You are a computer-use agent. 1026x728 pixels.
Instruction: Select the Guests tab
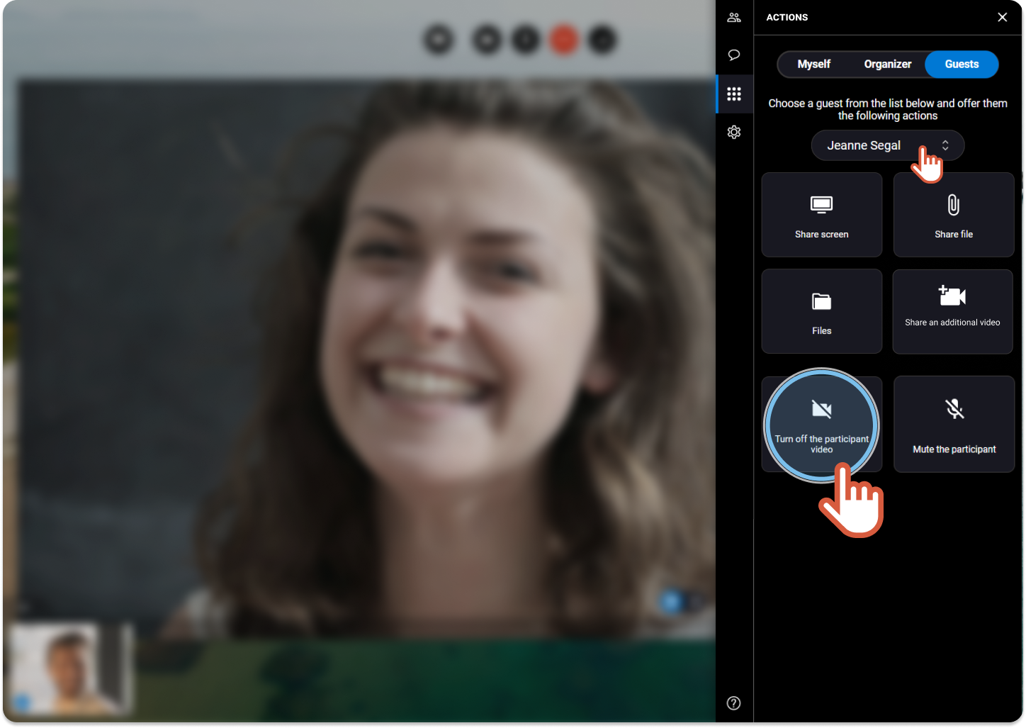962,64
